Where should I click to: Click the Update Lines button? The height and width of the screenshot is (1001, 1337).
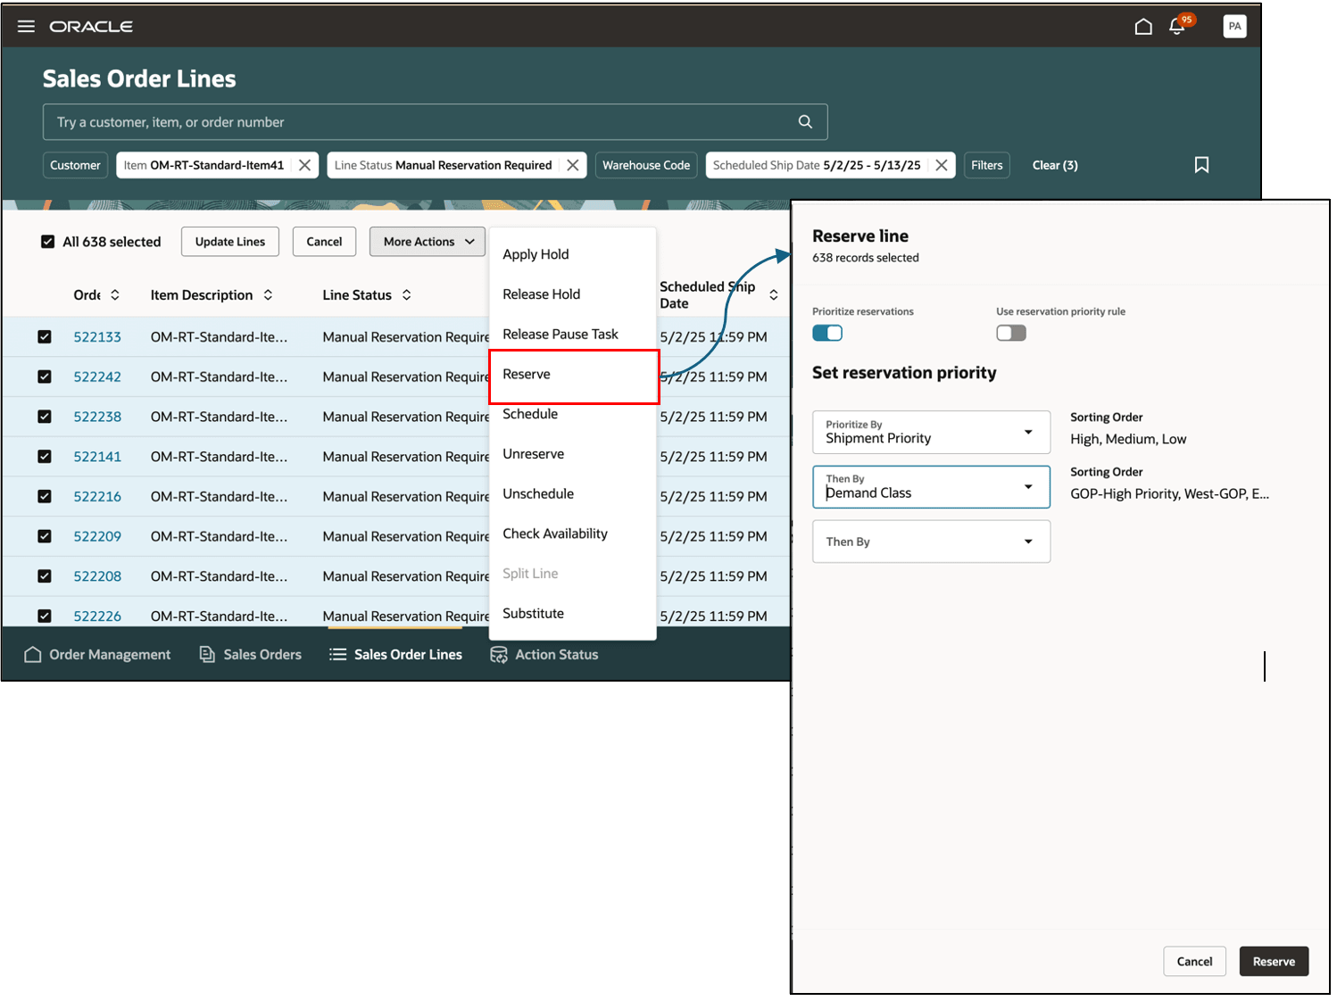coord(230,242)
